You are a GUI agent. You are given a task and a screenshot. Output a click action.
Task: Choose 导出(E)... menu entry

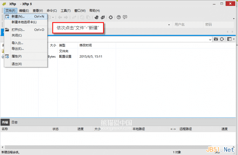tap(26, 49)
